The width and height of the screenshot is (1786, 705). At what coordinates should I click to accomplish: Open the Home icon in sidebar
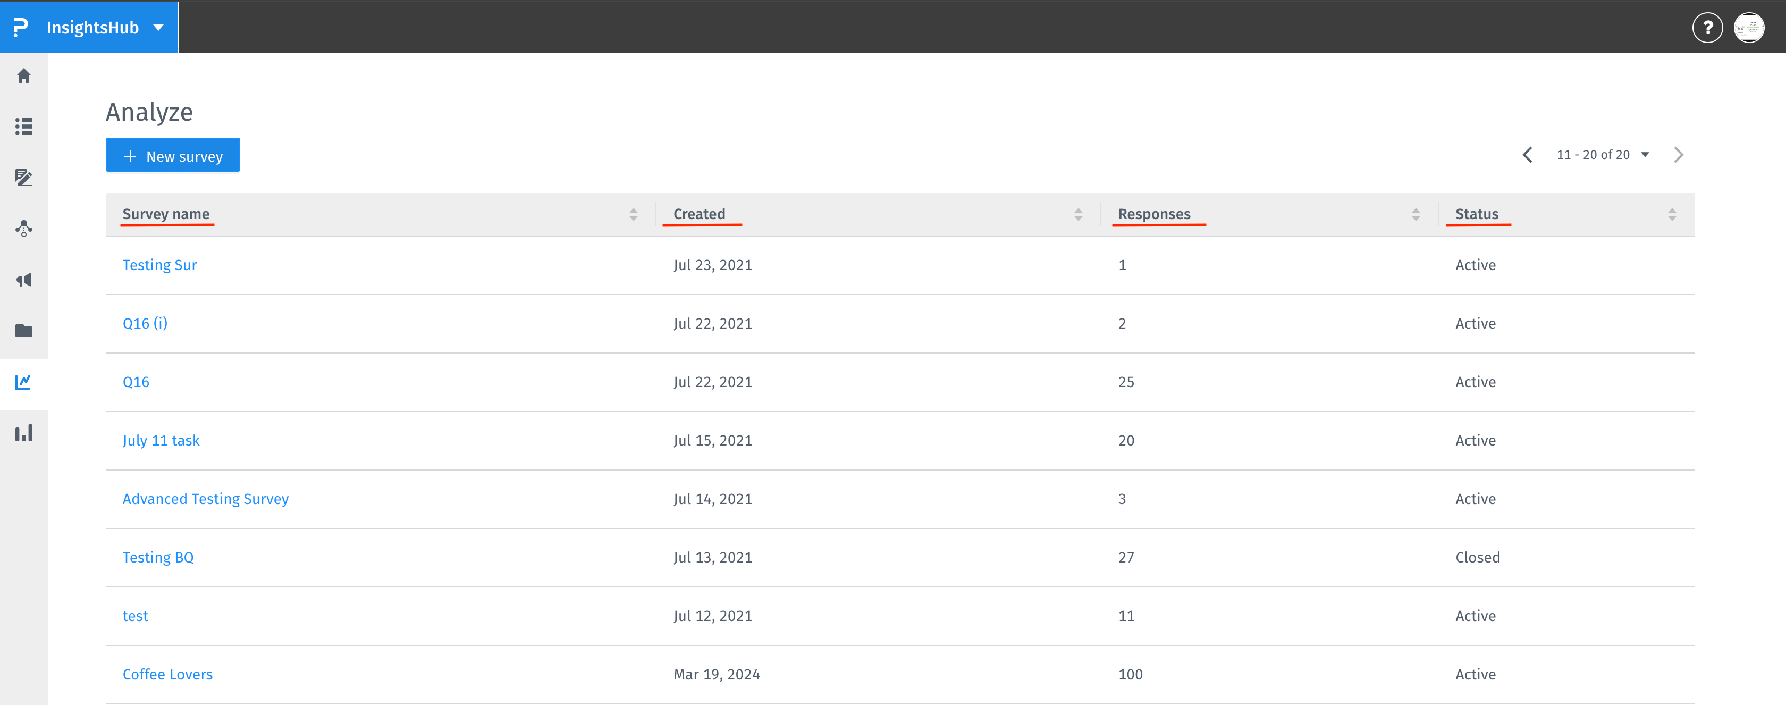pos(23,76)
